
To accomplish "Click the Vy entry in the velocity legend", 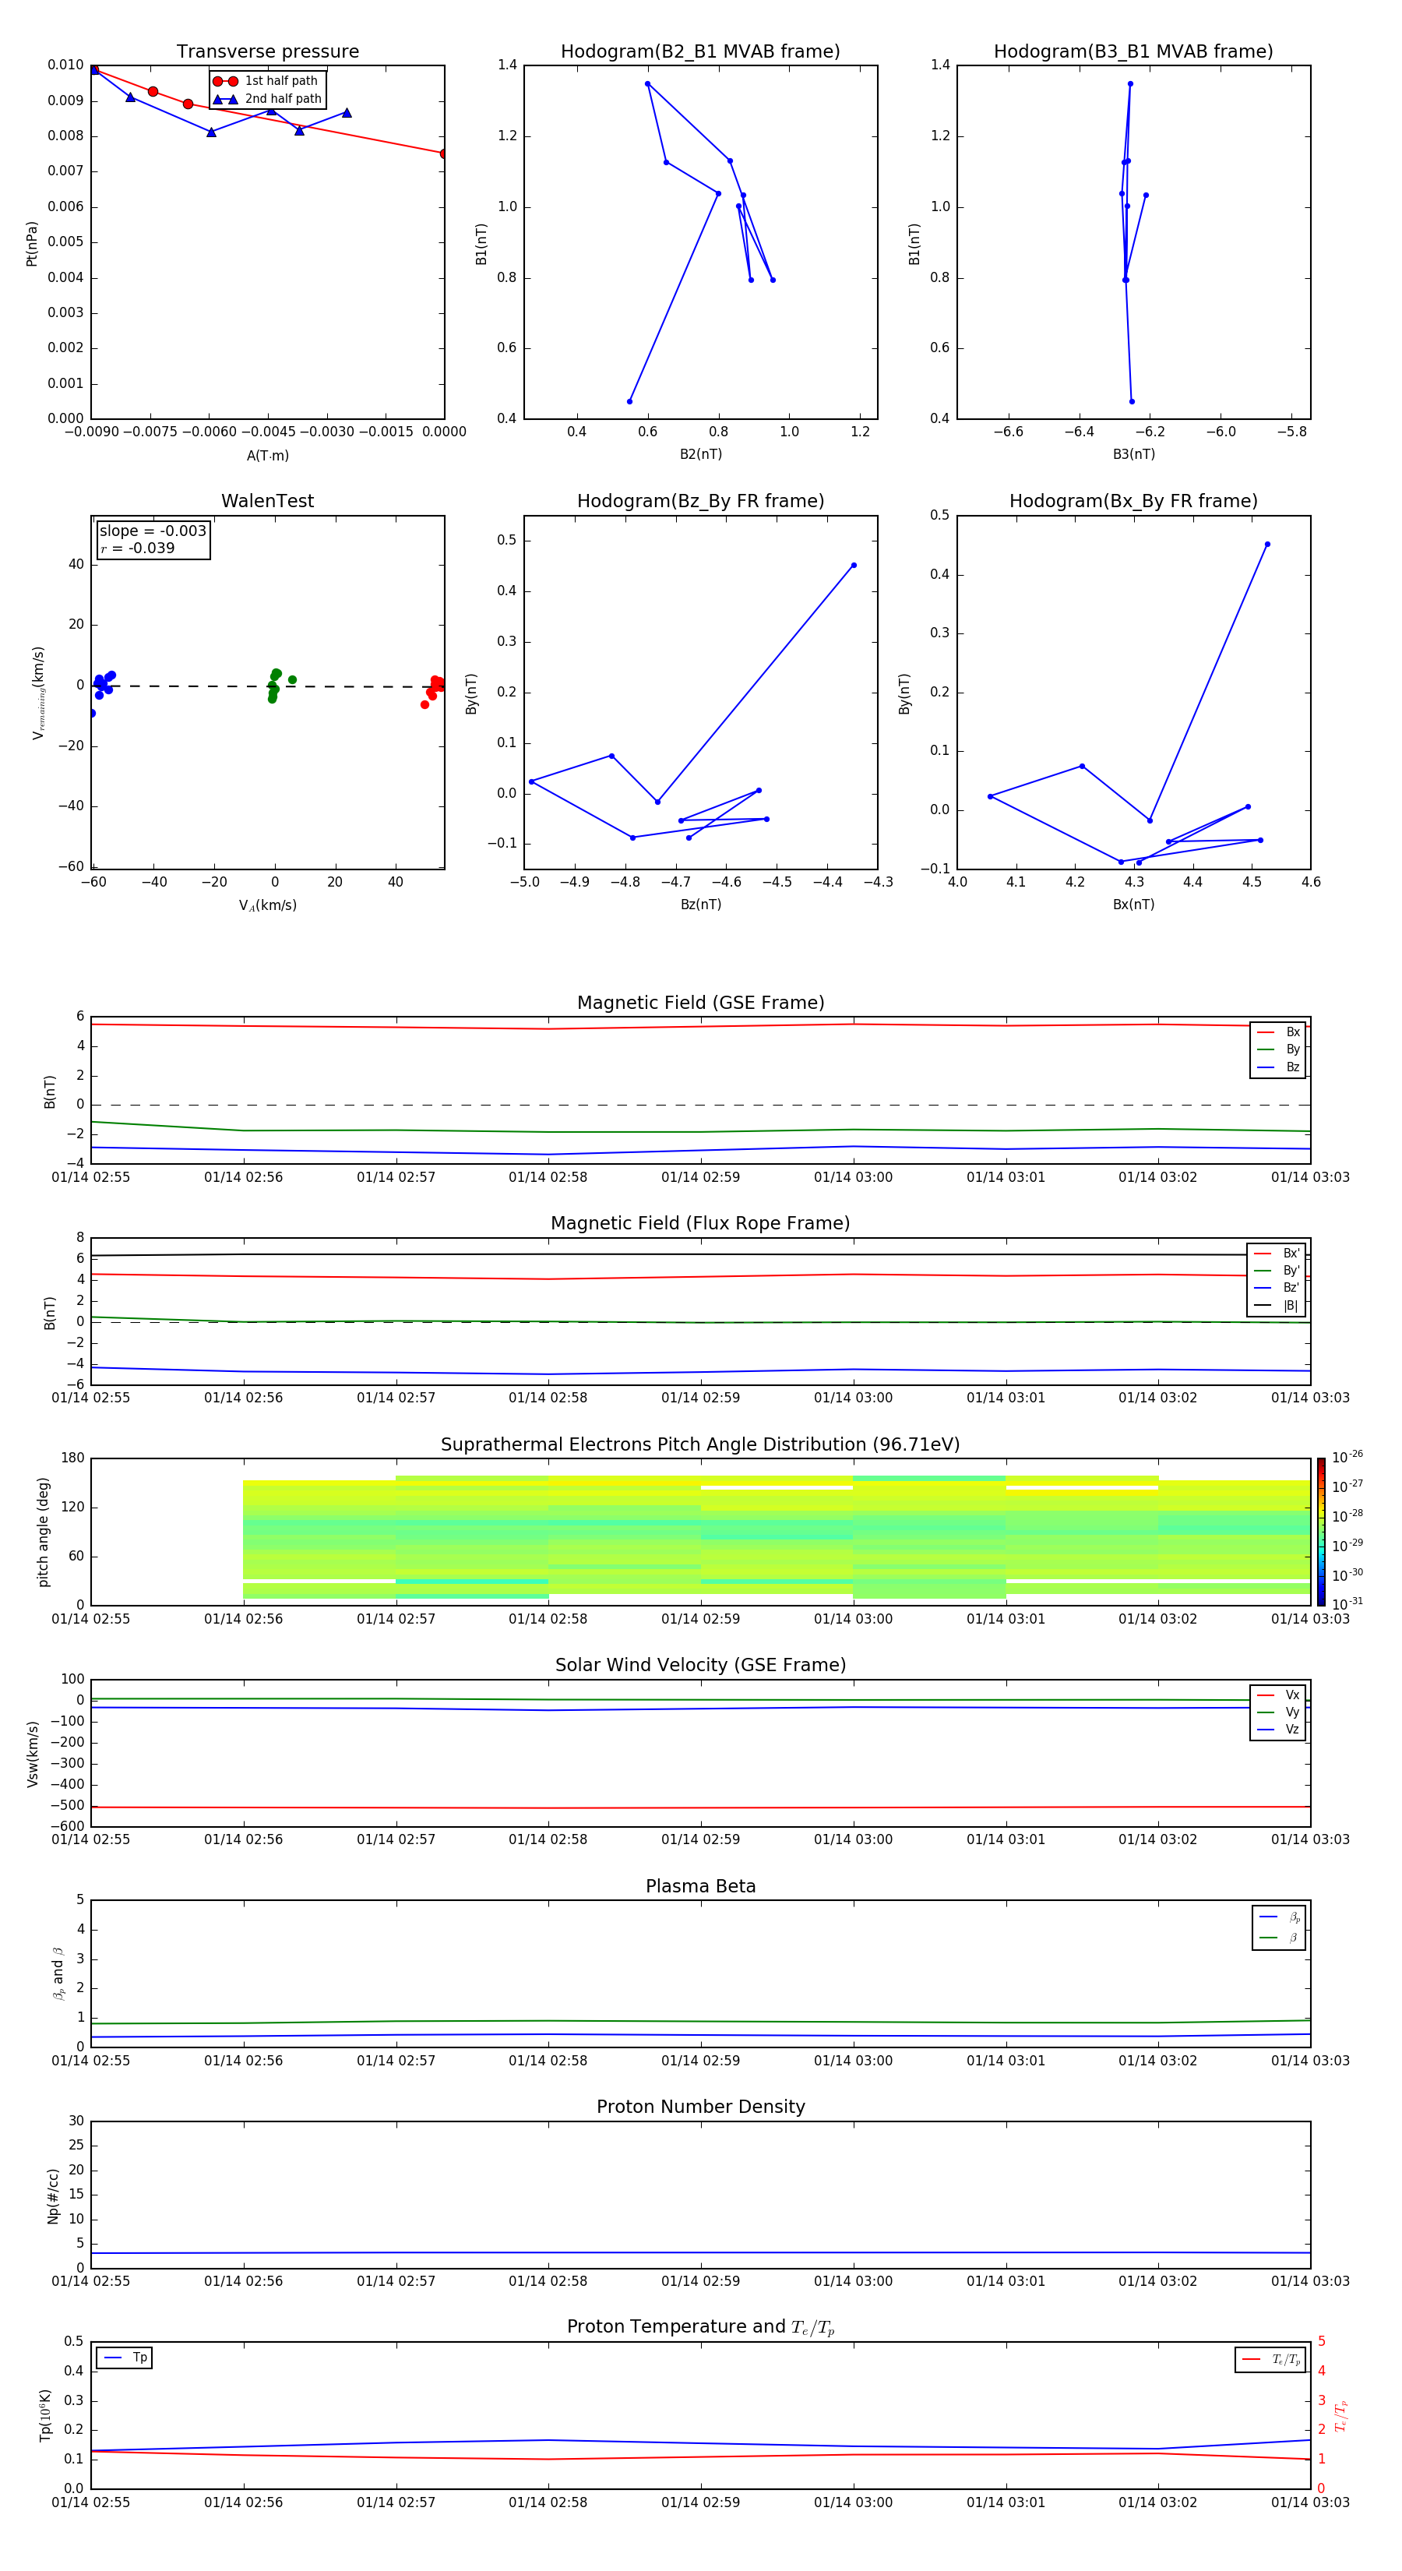I will (1278, 1712).
